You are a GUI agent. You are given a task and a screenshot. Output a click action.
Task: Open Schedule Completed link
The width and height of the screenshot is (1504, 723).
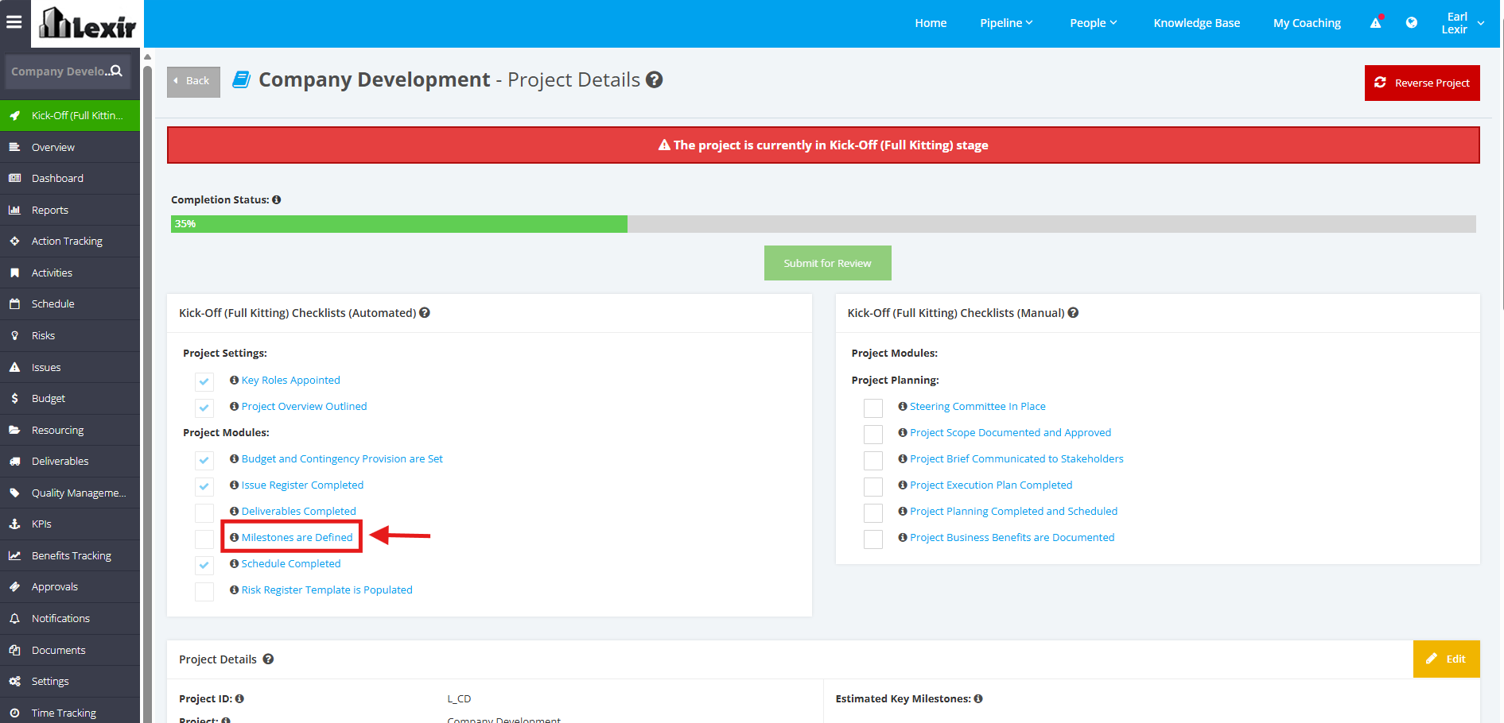tap(291, 563)
